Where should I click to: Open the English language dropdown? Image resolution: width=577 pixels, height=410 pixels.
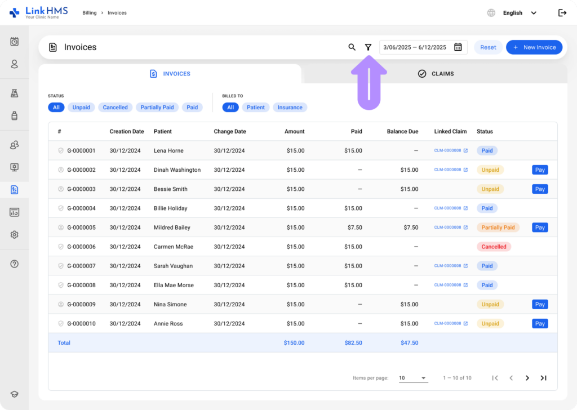(520, 13)
